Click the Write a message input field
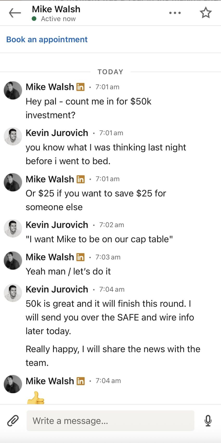The width and height of the screenshot is (221, 443). 110,421
